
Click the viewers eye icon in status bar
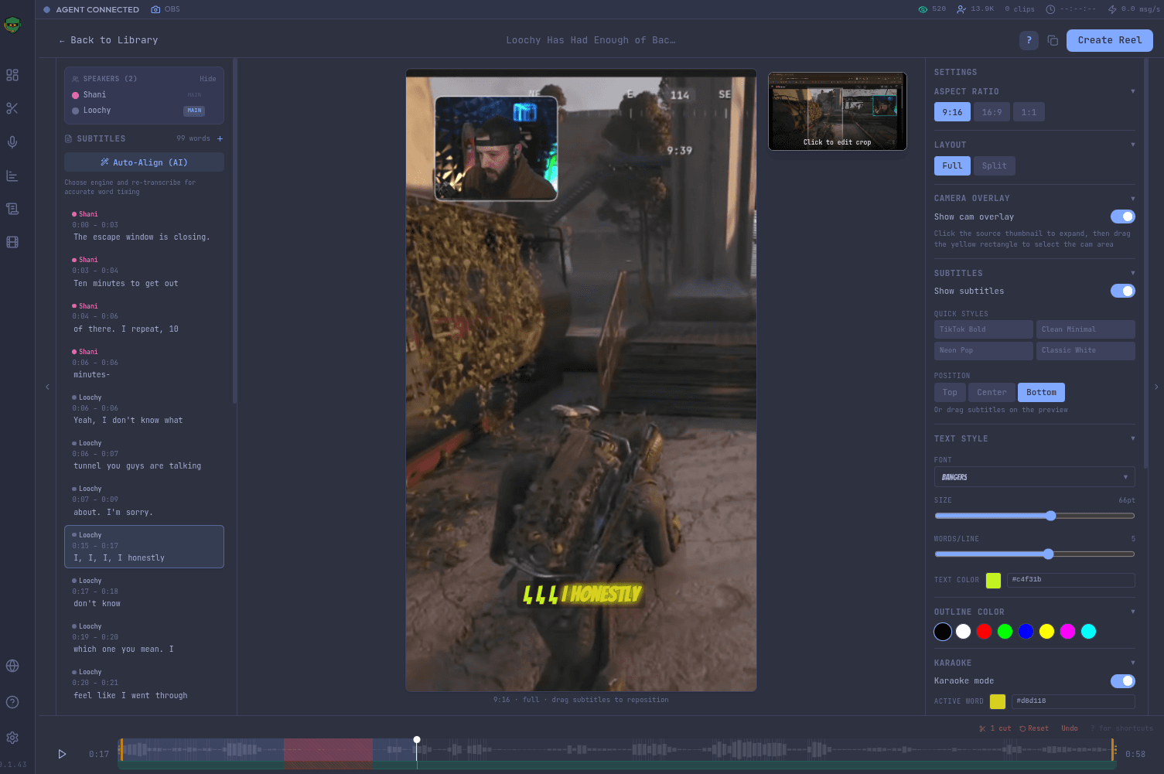click(x=923, y=9)
